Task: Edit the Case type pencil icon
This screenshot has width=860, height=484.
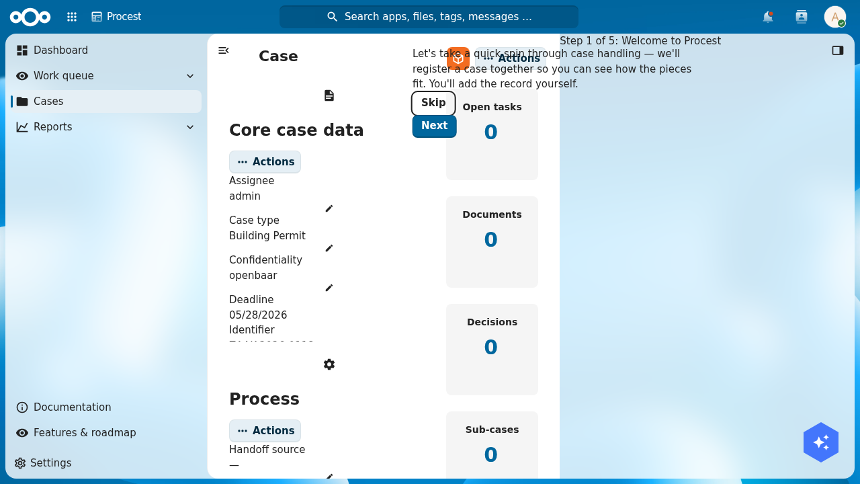Action: (x=329, y=248)
